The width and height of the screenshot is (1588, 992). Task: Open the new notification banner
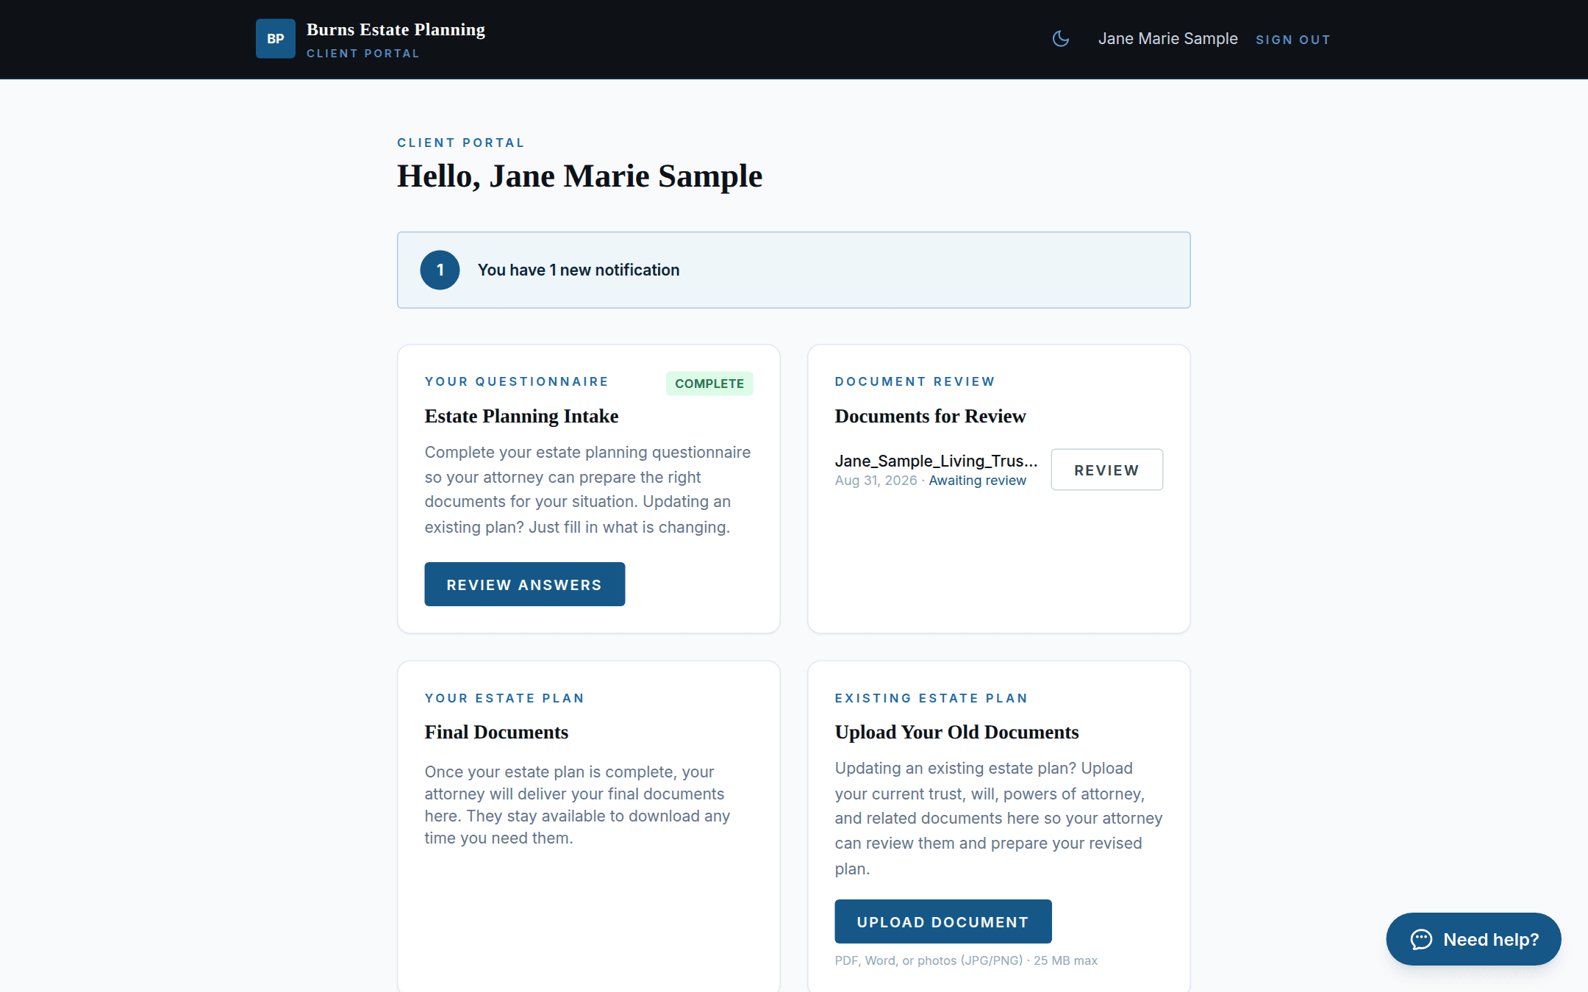[x=793, y=270]
